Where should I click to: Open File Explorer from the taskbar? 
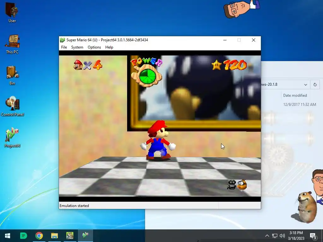[55, 236]
